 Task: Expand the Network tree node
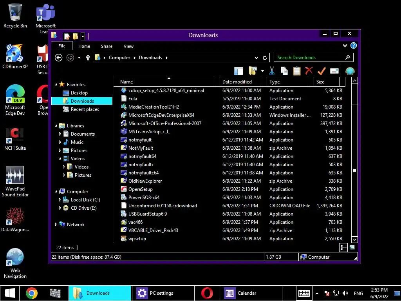[x=56, y=225]
